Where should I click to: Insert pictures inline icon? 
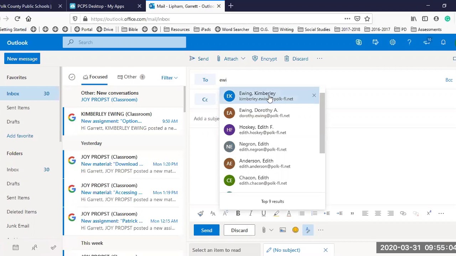click(x=283, y=230)
